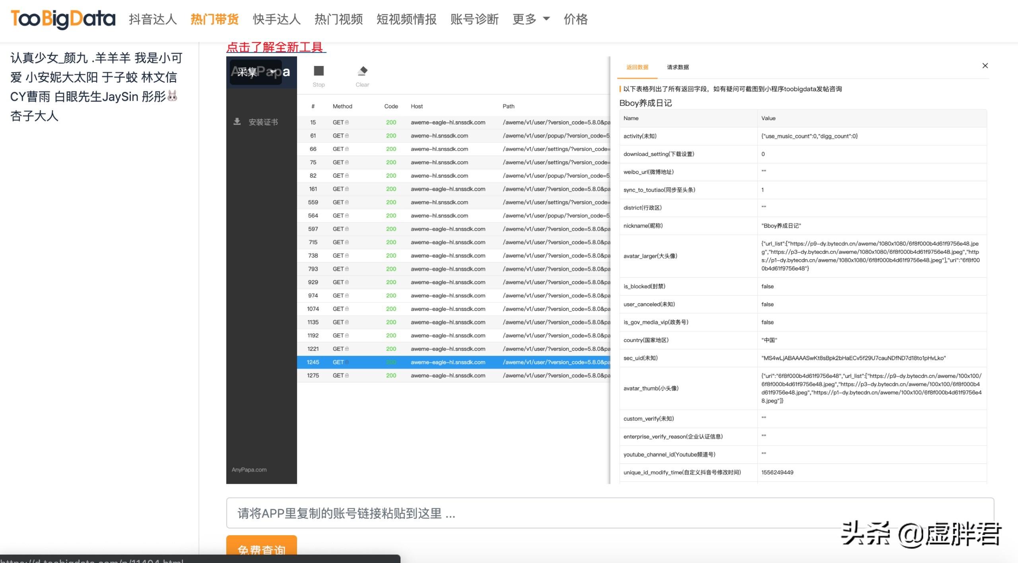
Task: Click the Stop capture icon
Action: [x=319, y=71]
